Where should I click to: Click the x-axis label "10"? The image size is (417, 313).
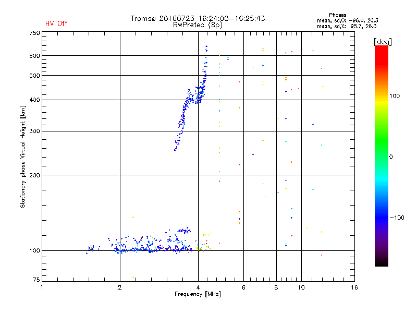click(301, 287)
